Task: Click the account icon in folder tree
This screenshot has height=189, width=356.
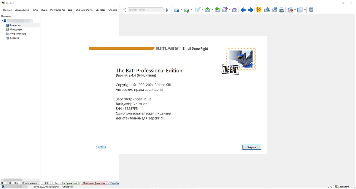Action: (x=5, y=21)
